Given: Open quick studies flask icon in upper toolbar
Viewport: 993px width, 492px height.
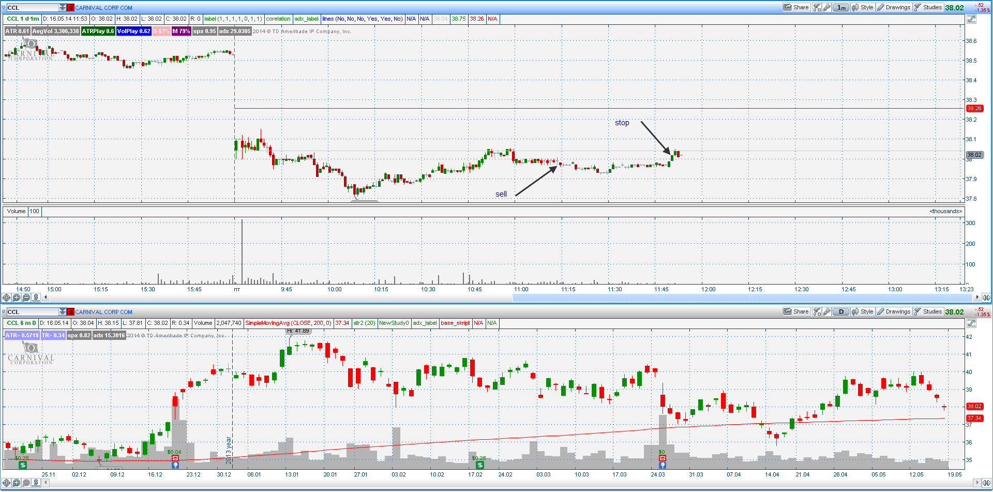Looking at the screenshot, I should click(817, 7).
